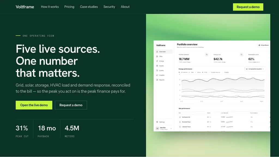Click Open the live demo

click(x=34, y=105)
